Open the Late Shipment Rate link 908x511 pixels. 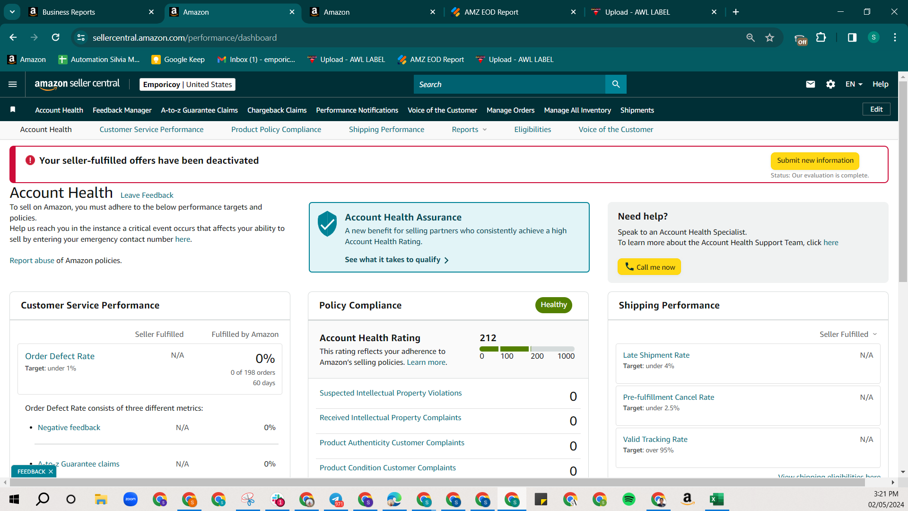point(656,355)
